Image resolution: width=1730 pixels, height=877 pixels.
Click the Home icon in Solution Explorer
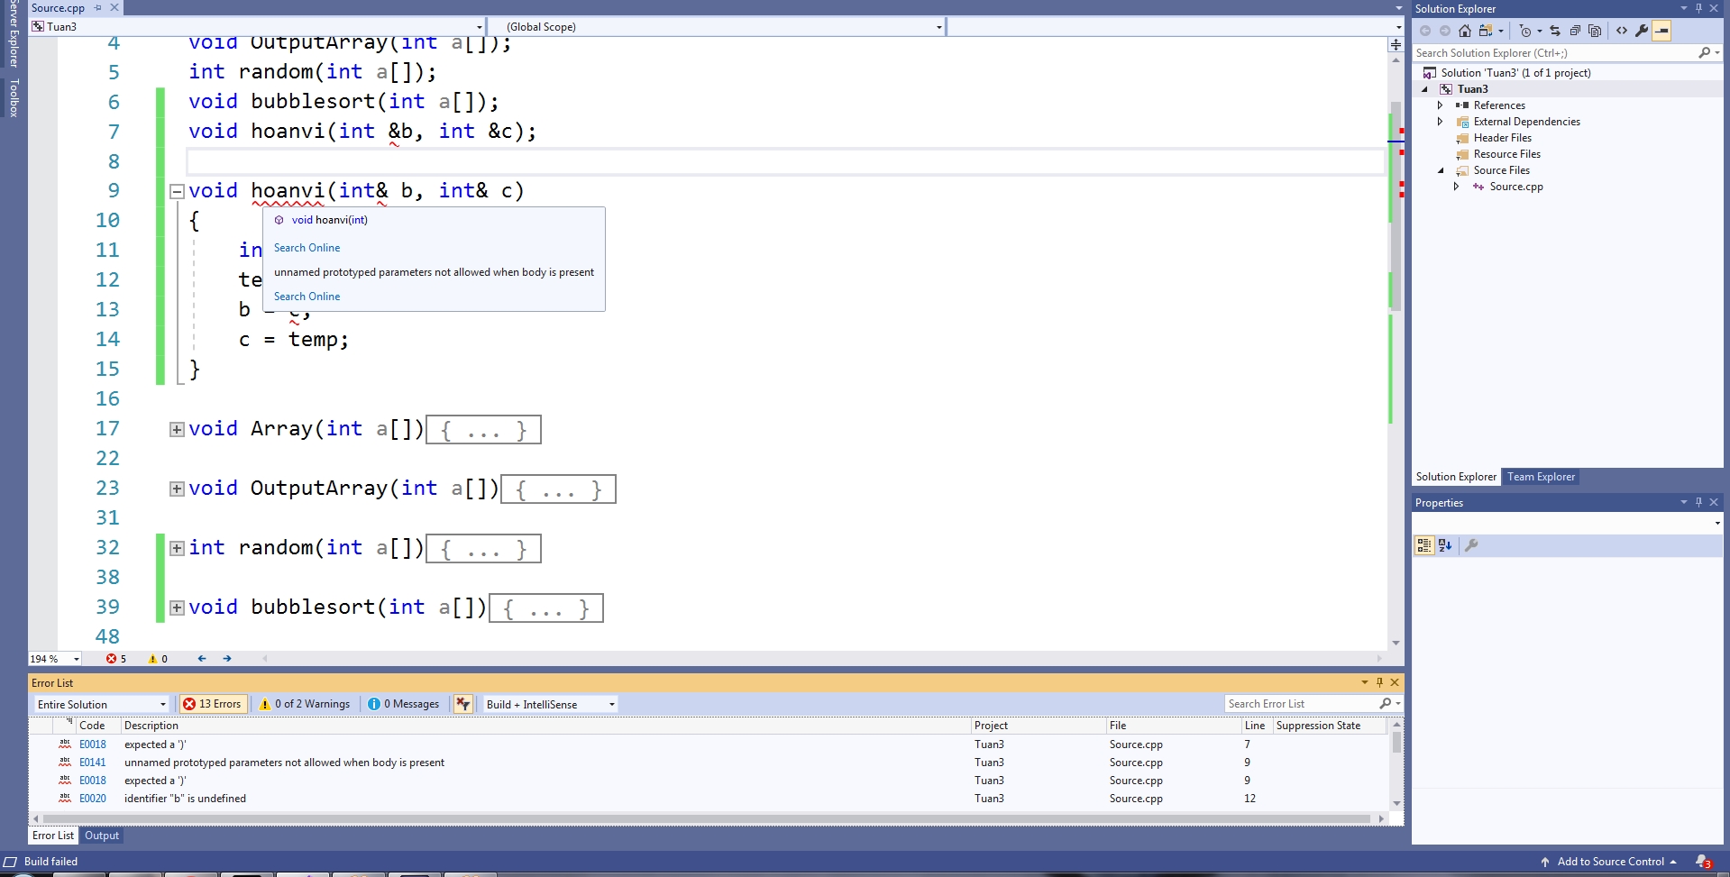[1465, 31]
